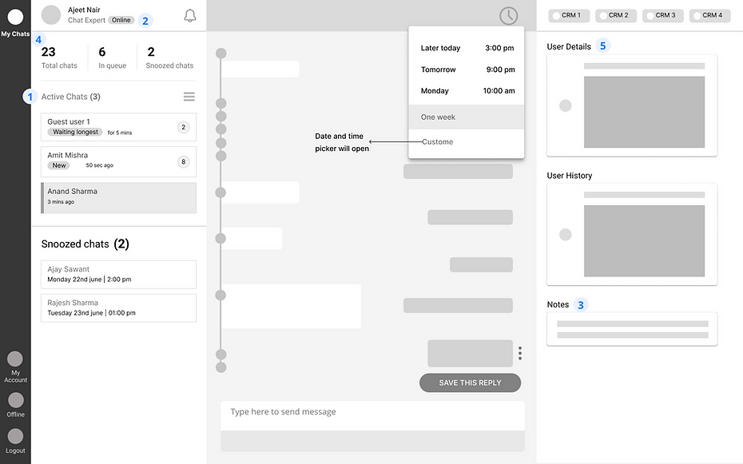Click the User Details card

pos(632,105)
